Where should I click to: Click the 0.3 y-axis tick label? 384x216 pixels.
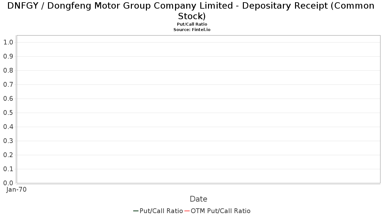(x=8, y=141)
